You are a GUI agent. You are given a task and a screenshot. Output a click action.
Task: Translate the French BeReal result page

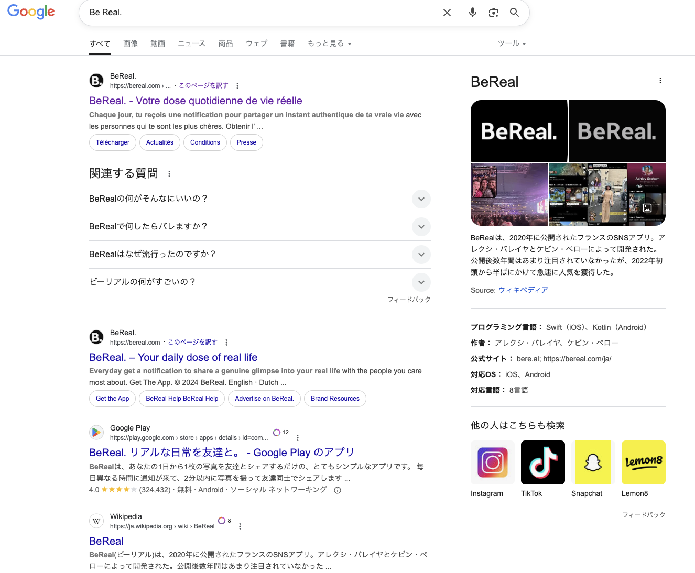[x=203, y=85]
